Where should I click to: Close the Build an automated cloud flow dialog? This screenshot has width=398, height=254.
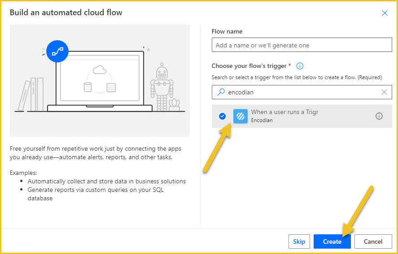385,13
